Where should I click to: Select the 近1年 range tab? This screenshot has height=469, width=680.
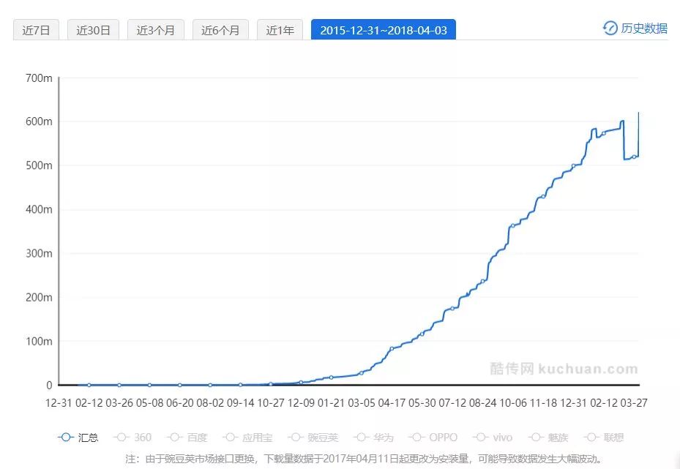[280, 30]
